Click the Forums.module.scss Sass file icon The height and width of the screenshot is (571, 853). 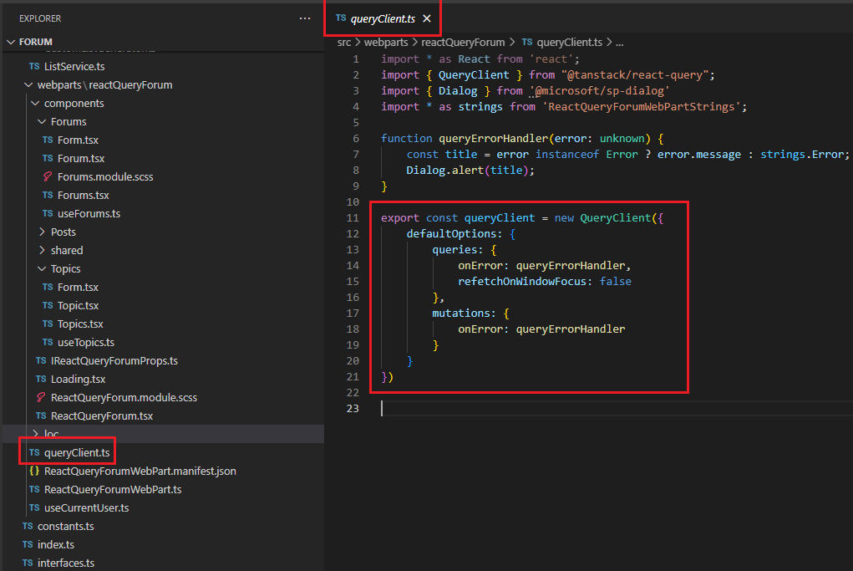[48, 176]
